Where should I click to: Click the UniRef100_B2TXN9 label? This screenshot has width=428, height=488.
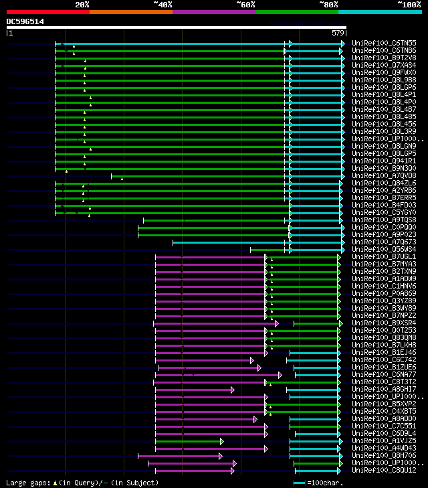tap(384, 271)
